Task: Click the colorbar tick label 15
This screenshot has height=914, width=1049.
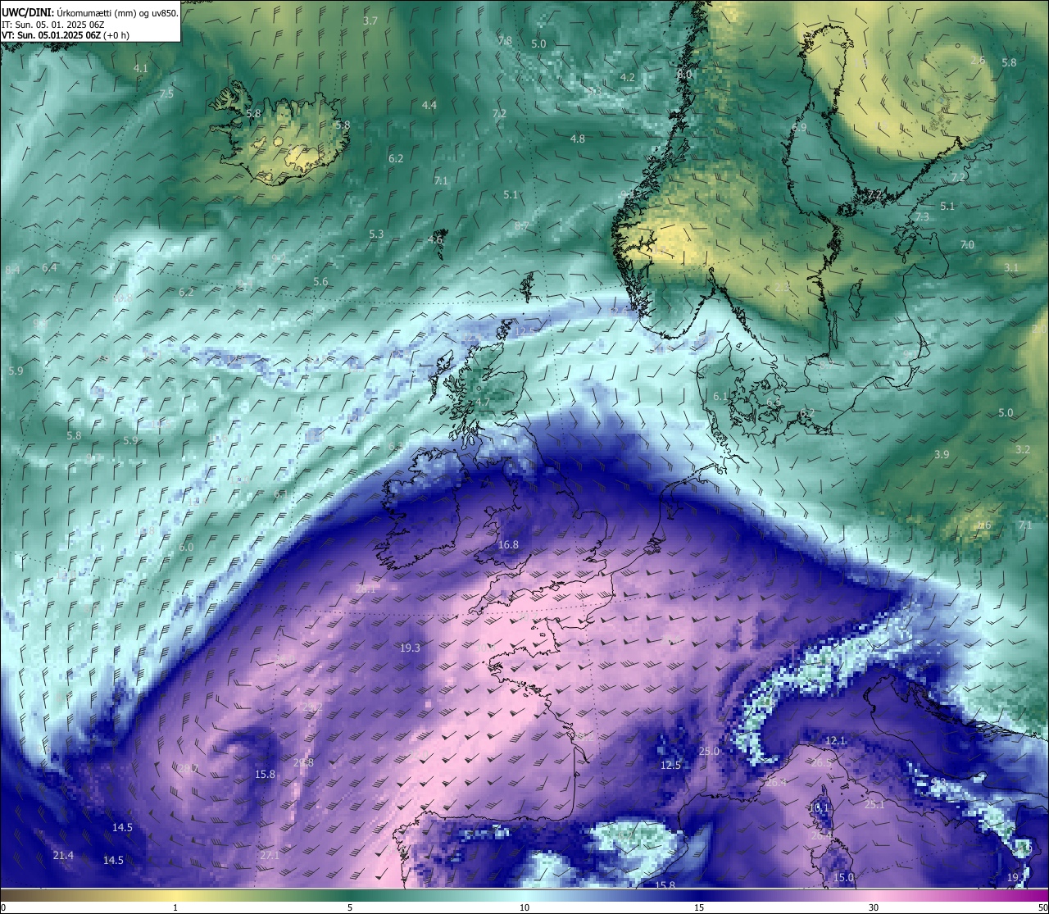Action: 699,907
